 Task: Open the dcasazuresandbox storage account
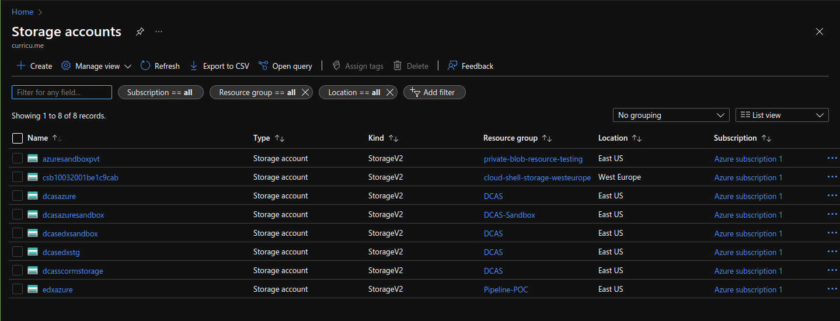74,215
